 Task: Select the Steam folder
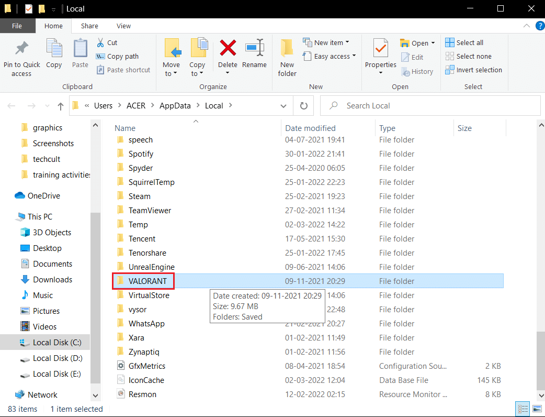(139, 196)
